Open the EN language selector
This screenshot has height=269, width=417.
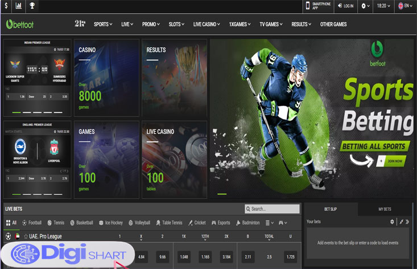click(x=405, y=6)
